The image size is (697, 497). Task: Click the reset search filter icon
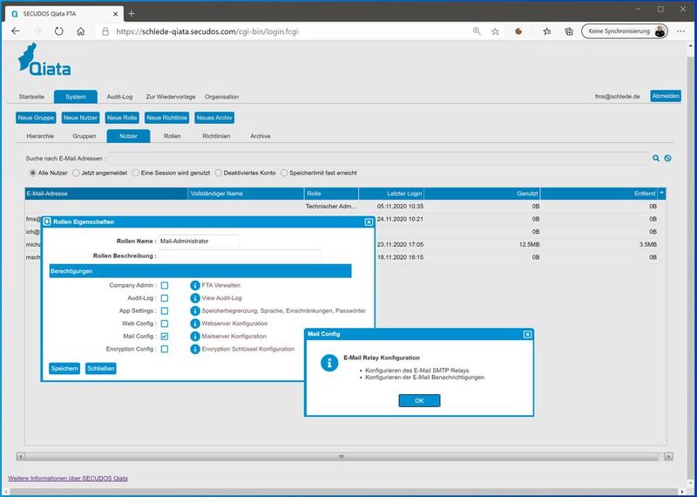(x=667, y=158)
